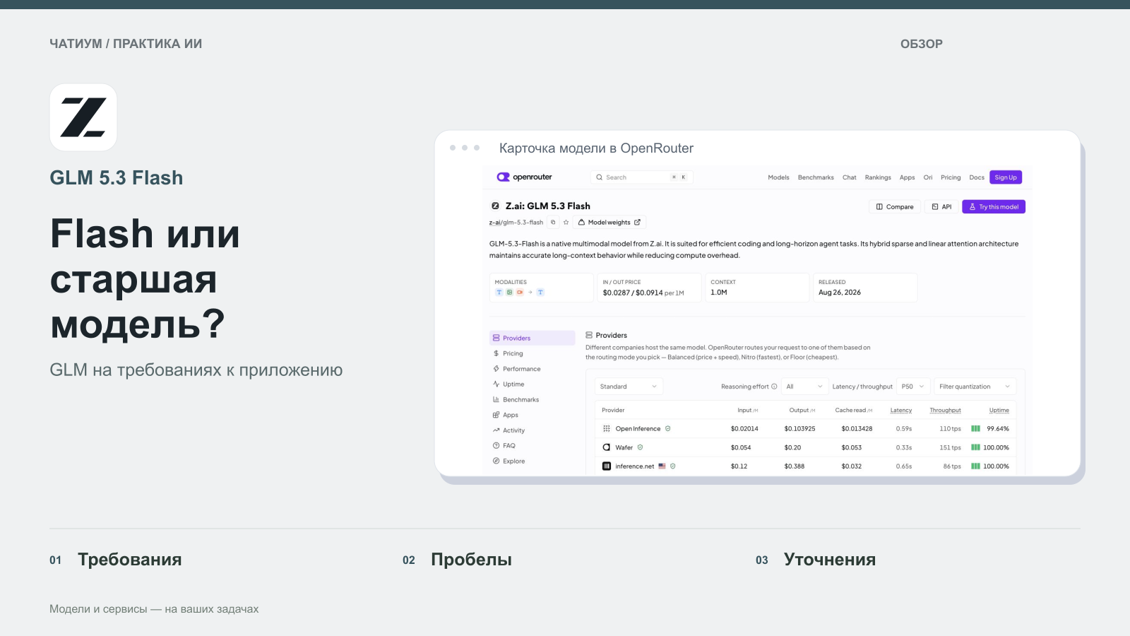Star the GLM 5.3 Flash model

point(566,222)
